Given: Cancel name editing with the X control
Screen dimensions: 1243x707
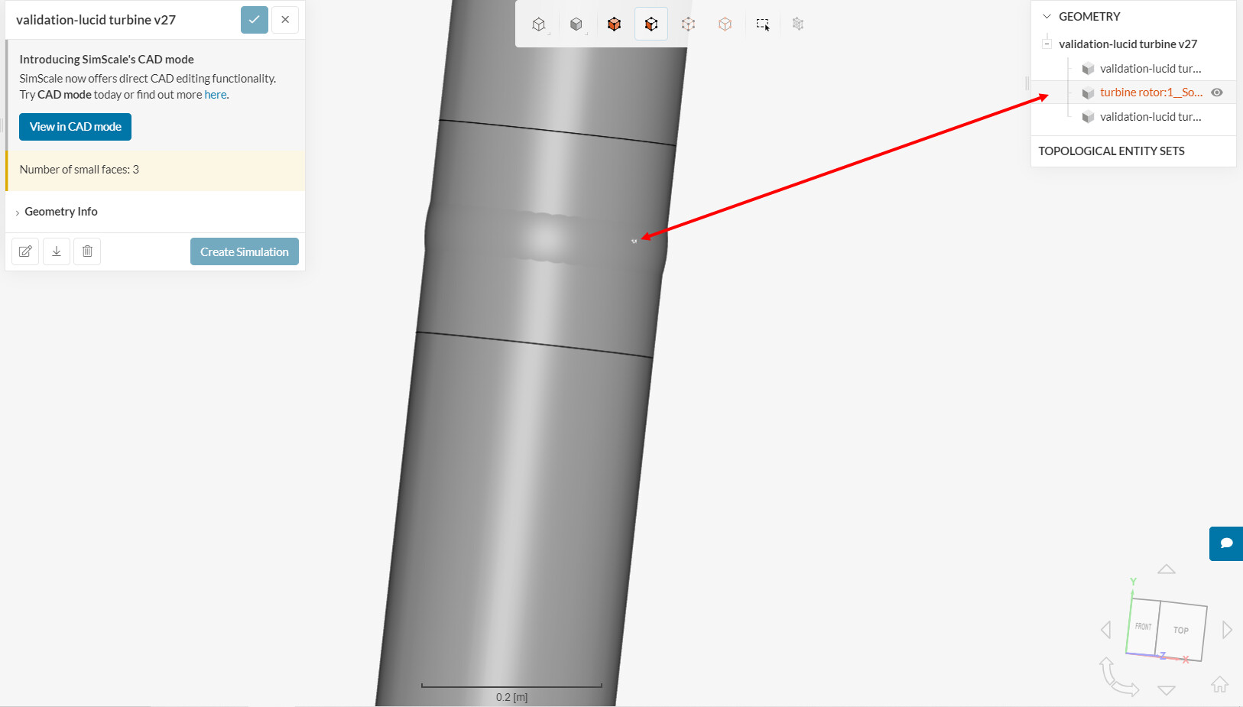Looking at the screenshot, I should [x=285, y=20].
